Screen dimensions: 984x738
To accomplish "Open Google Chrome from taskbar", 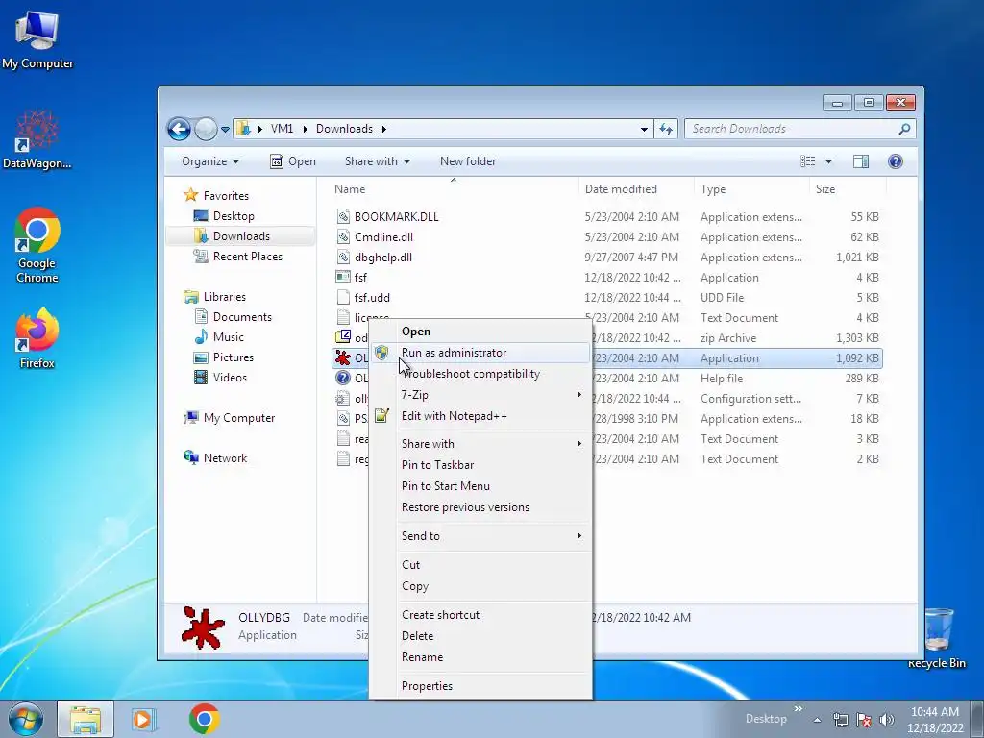I will pos(204,719).
